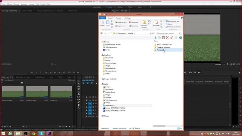Image resolution: width=242 pixels, height=136 pixels.
Task: Toggle eye visibility of track V1
Action: point(96,104)
